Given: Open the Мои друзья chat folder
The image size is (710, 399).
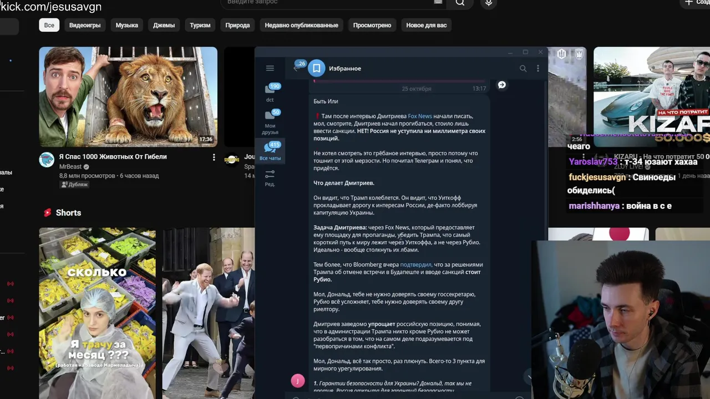Looking at the screenshot, I should point(270,121).
